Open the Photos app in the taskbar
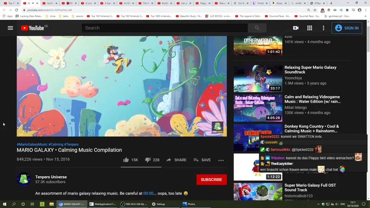This screenshot has width=370, height=208. [196, 204]
